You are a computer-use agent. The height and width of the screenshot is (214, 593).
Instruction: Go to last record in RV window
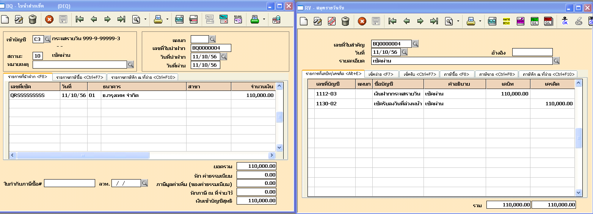pyautogui.click(x=434, y=21)
